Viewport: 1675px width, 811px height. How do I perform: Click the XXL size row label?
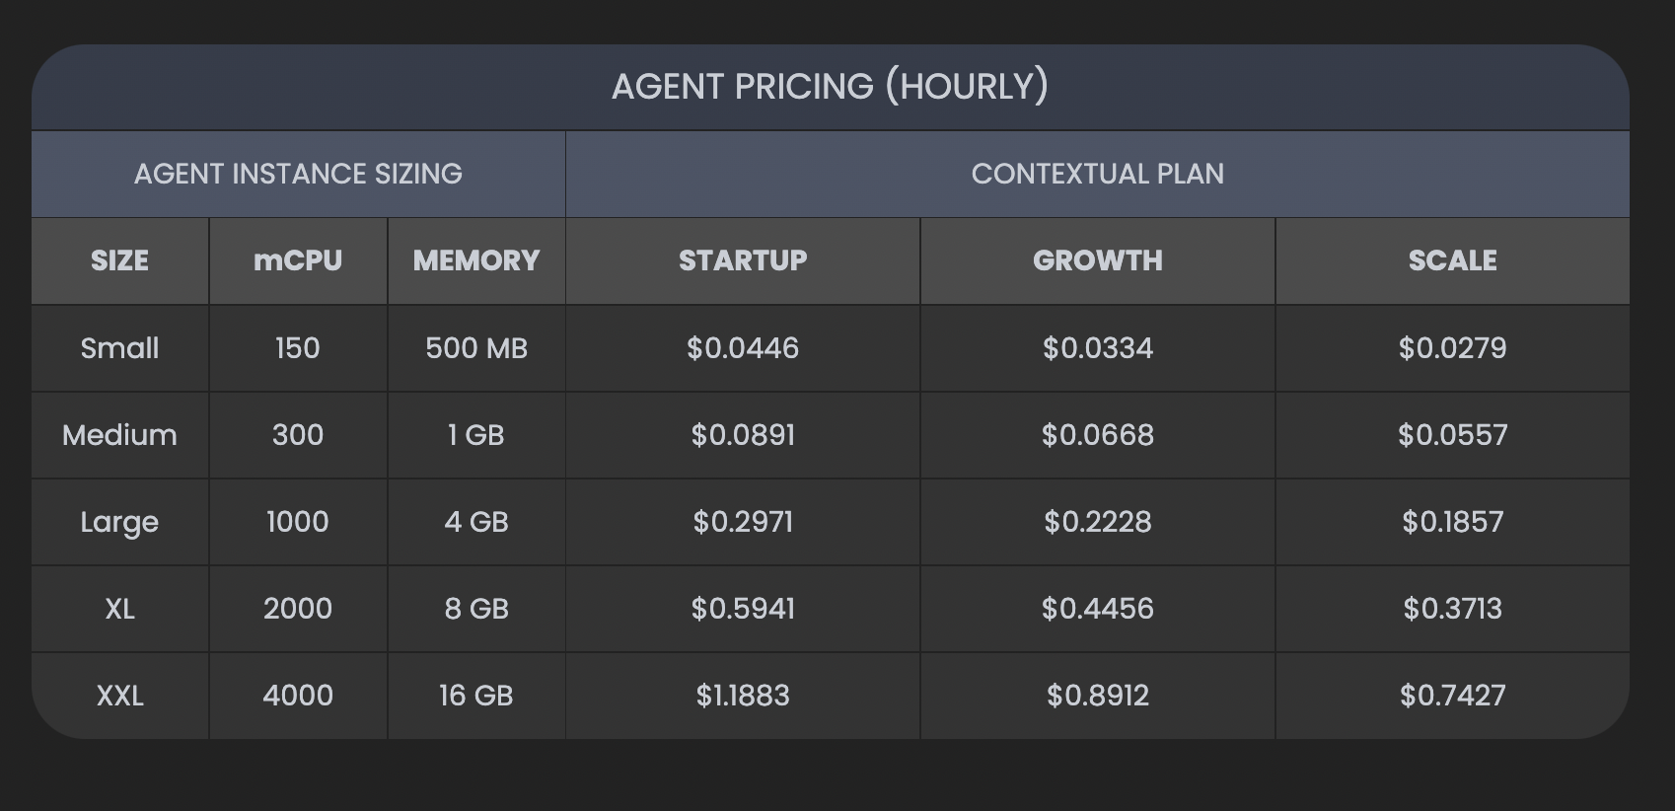point(119,696)
